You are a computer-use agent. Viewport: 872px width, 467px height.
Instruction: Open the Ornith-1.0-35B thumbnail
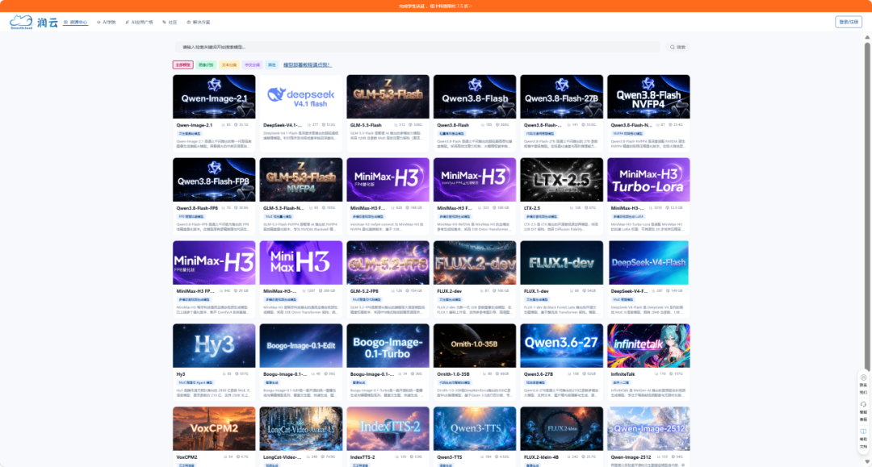pyautogui.click(x=475, y=345)
